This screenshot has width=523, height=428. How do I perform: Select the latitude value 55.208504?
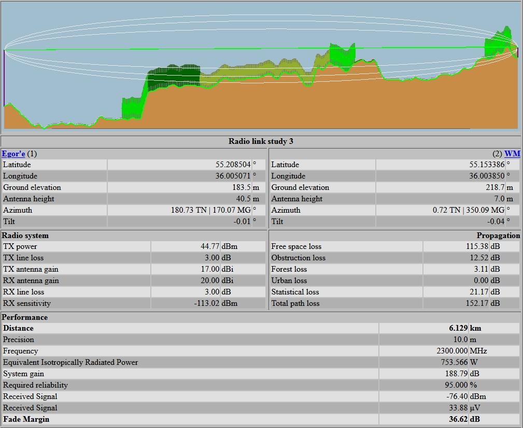tap(233, 165)
